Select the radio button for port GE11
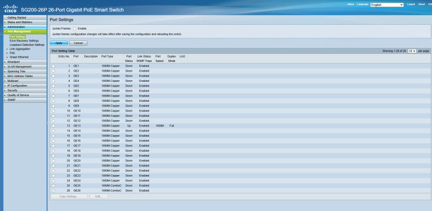432x211 pixels. point(53,116)
